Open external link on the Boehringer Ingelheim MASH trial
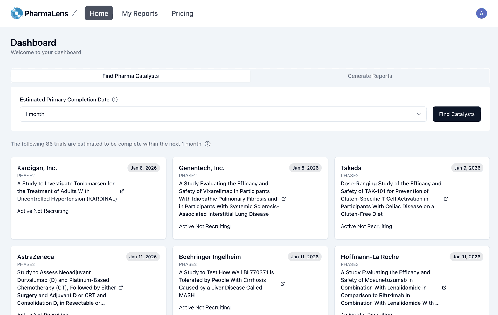The height and width of the screenshot is (315, 498). pyautogui.click(x=282, y=284)
